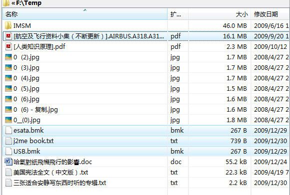
Task: Select the file name 美国宪法全文（中文版）.txt
Action: pos(50,173)
